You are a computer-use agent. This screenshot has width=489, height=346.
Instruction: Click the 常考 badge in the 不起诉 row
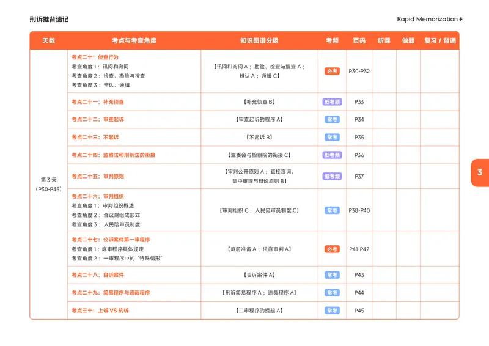click(332, 138)
